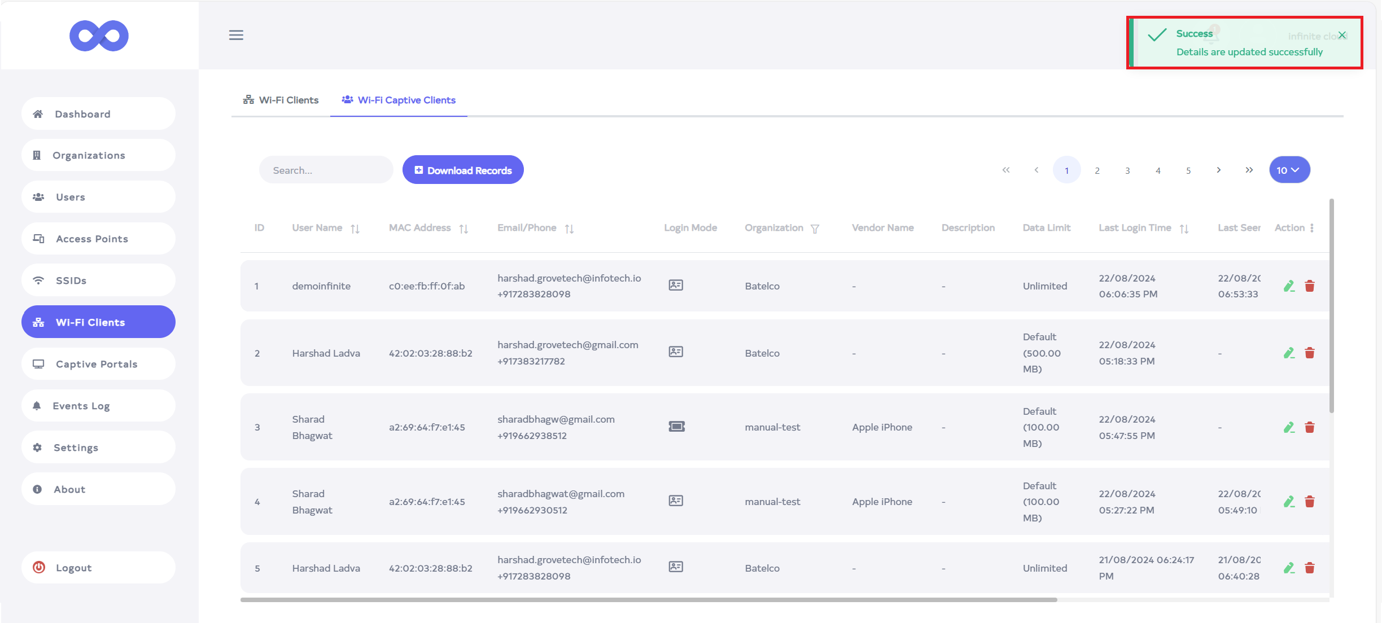Viewport: 1382px width, 623px height.
Task: Click edit pencil for Sharad Bhagwat row 3
Action: coord(1289,427)
